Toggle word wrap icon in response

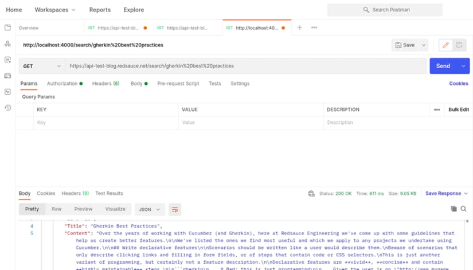[x=175, y=209]
